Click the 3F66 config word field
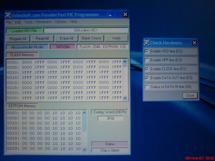215x161 pixels. point(110,118)
